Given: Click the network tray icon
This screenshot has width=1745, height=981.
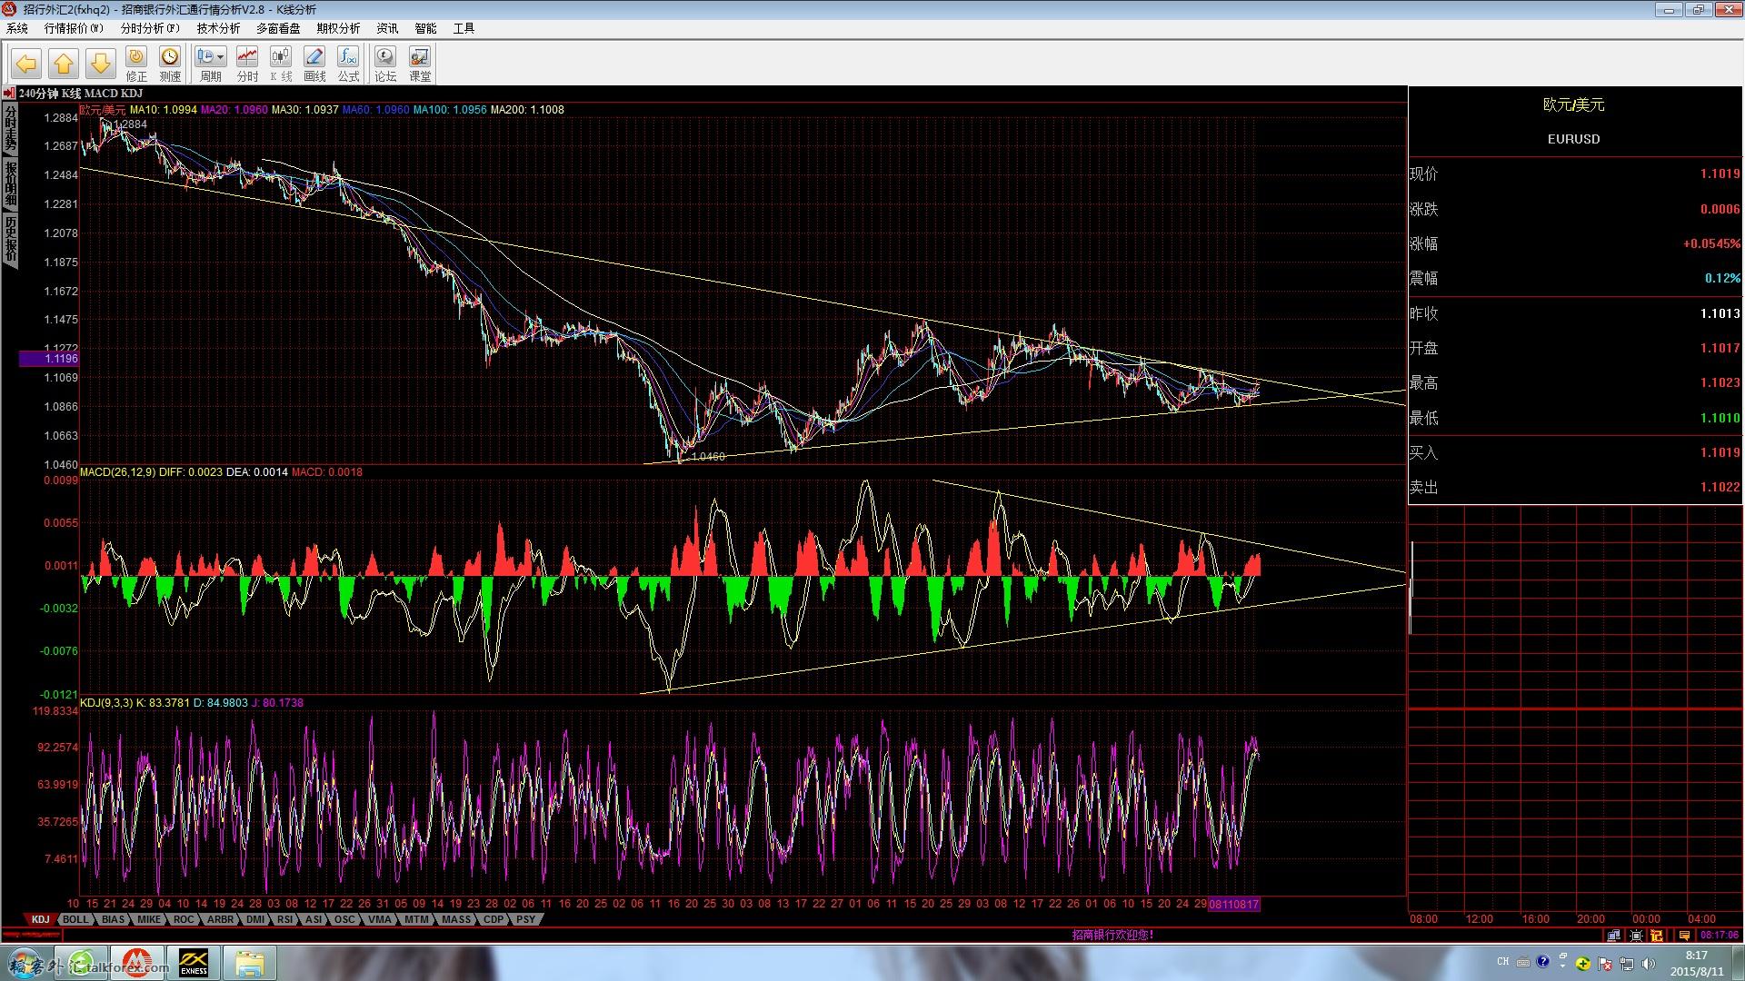Looking at the screenshot, I should [1627, 963].
